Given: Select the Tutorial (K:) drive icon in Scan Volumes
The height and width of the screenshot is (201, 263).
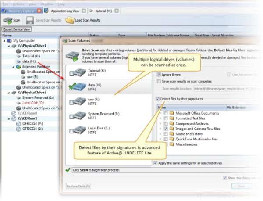Looking at the screenshot, I should coord(77,72).
